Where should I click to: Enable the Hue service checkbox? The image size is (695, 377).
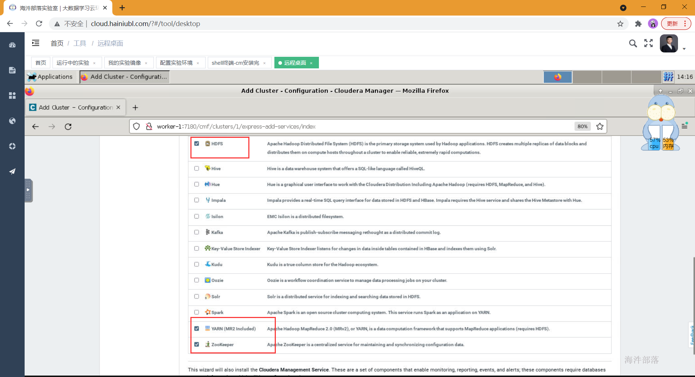pyautogui.click(x=197, y=184)
